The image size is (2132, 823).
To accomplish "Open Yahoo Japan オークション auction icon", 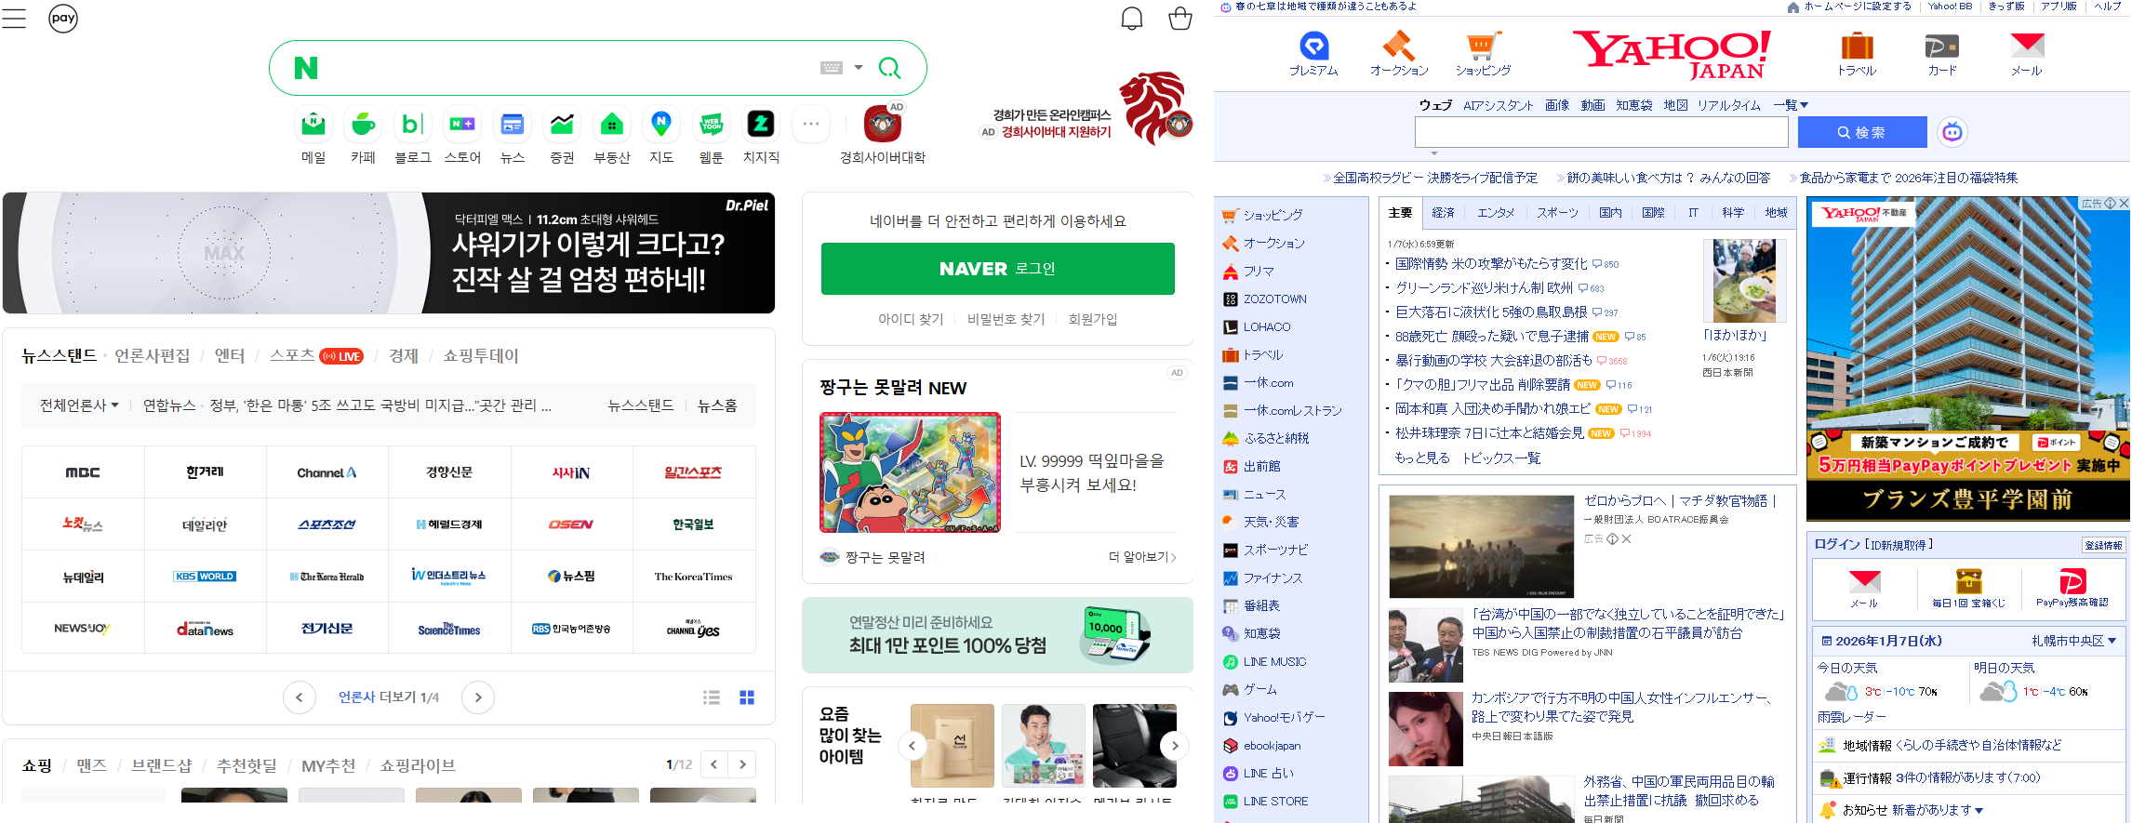I will (x=1398, y=46).
